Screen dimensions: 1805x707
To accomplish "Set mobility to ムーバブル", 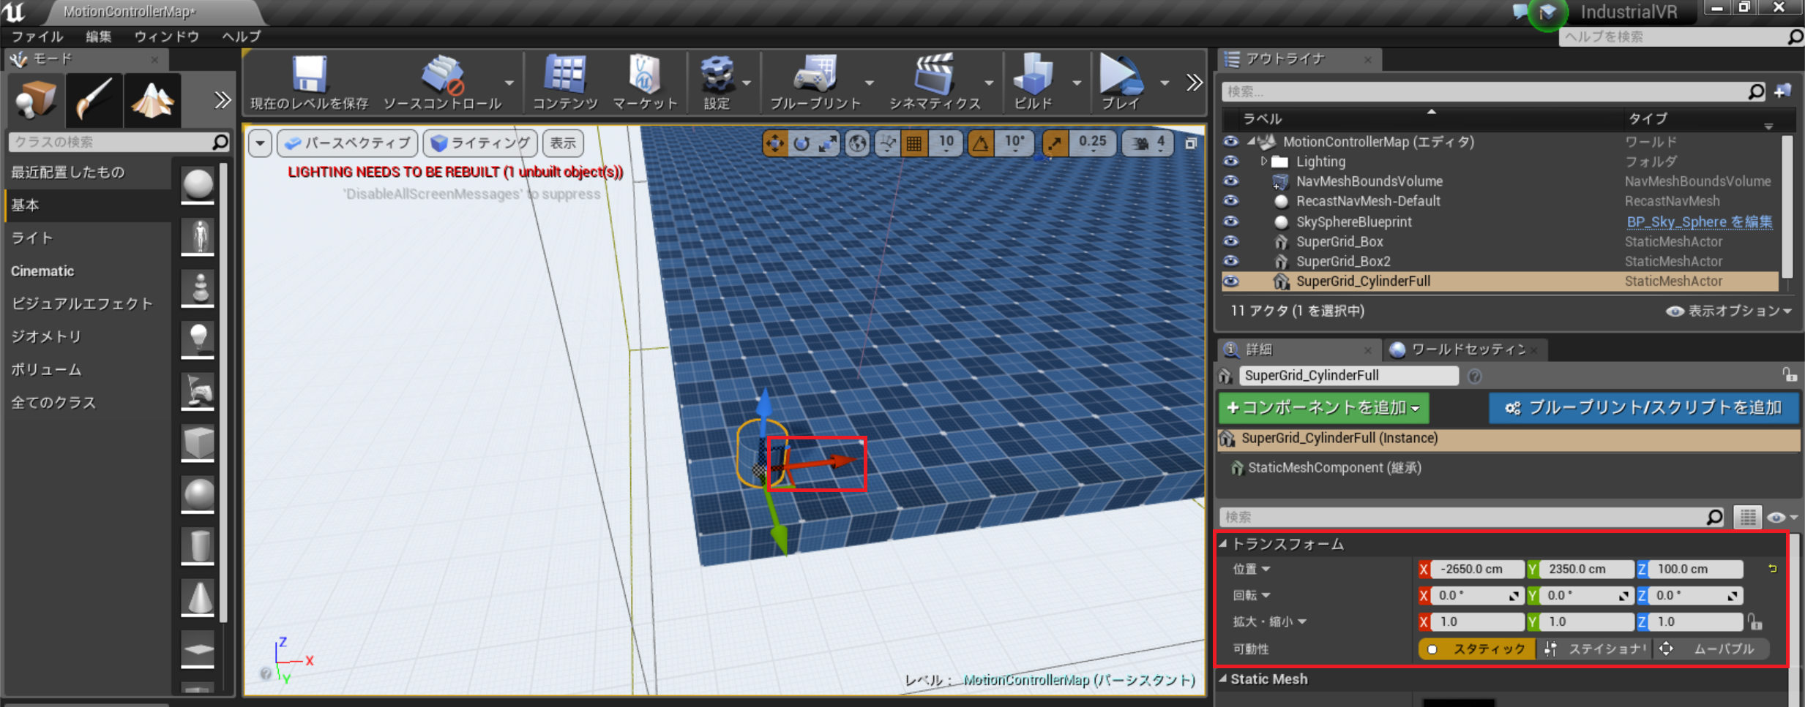I will tap(1710, 649).
